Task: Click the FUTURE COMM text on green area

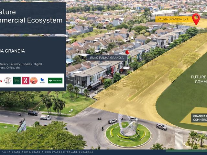Action: [199, 79]
